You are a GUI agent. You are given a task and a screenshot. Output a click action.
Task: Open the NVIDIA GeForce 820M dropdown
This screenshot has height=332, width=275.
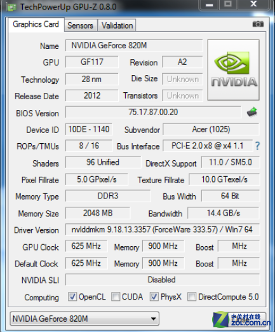coord(84,319)
